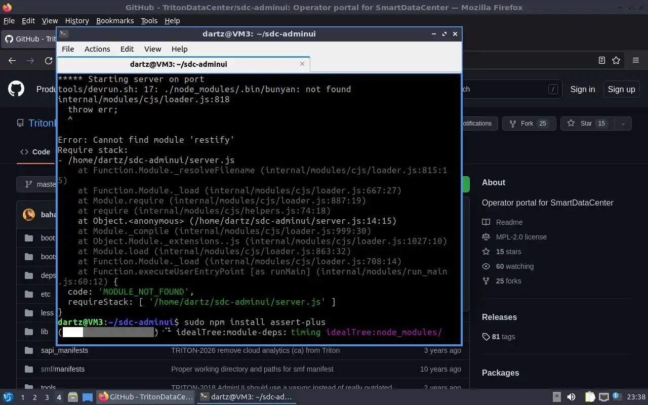Open Firefox Tools menu
Screen dimensions: 648x405
tap(149, 21)
